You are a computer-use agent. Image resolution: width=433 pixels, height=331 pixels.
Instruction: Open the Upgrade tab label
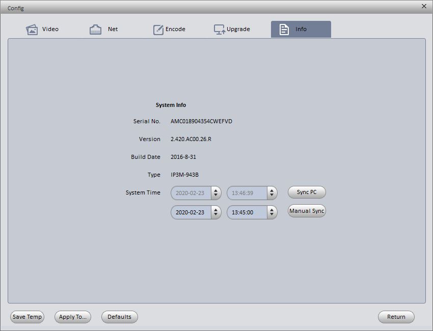click(x=238, y=29)
